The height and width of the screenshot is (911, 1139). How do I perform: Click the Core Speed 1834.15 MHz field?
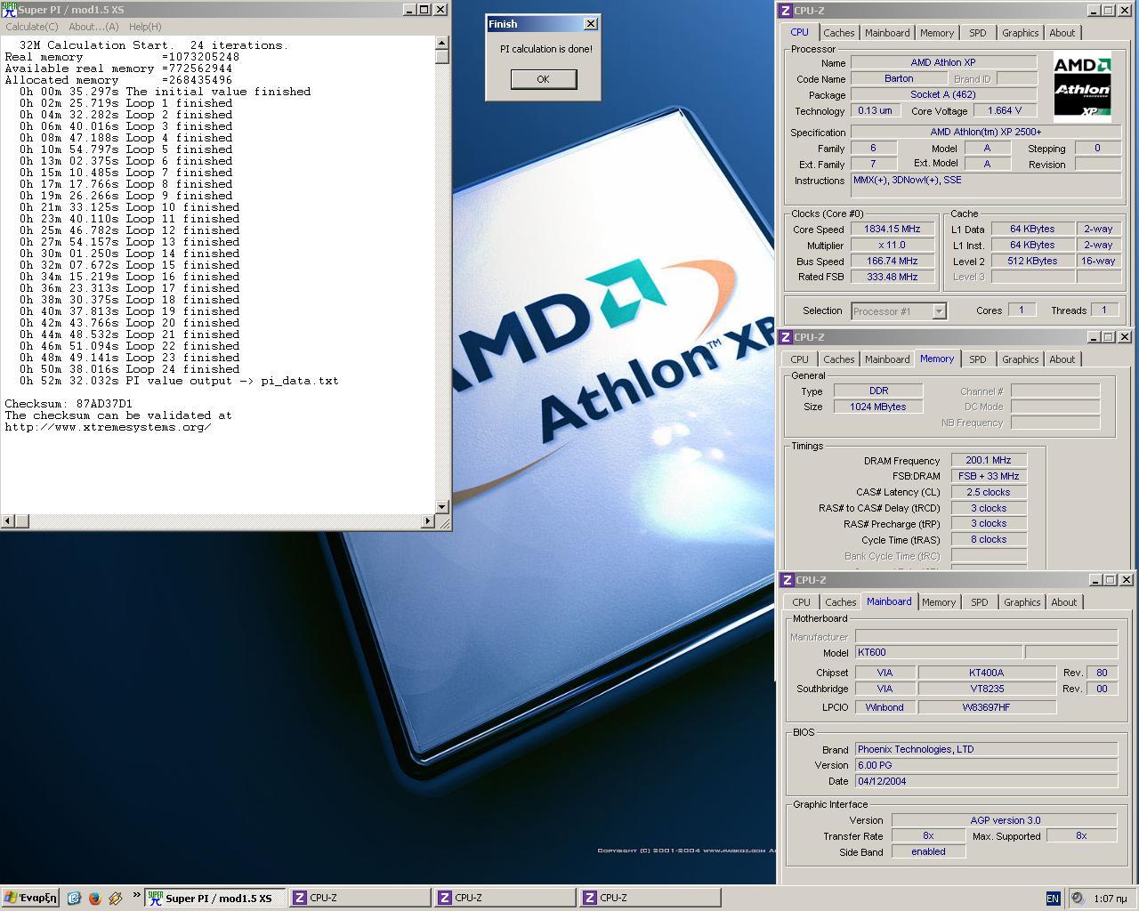[x=892, y=230]
